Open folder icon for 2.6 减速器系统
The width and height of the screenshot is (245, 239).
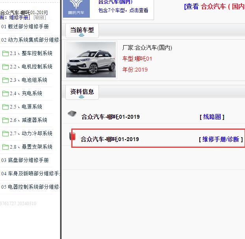coord(6,120)
